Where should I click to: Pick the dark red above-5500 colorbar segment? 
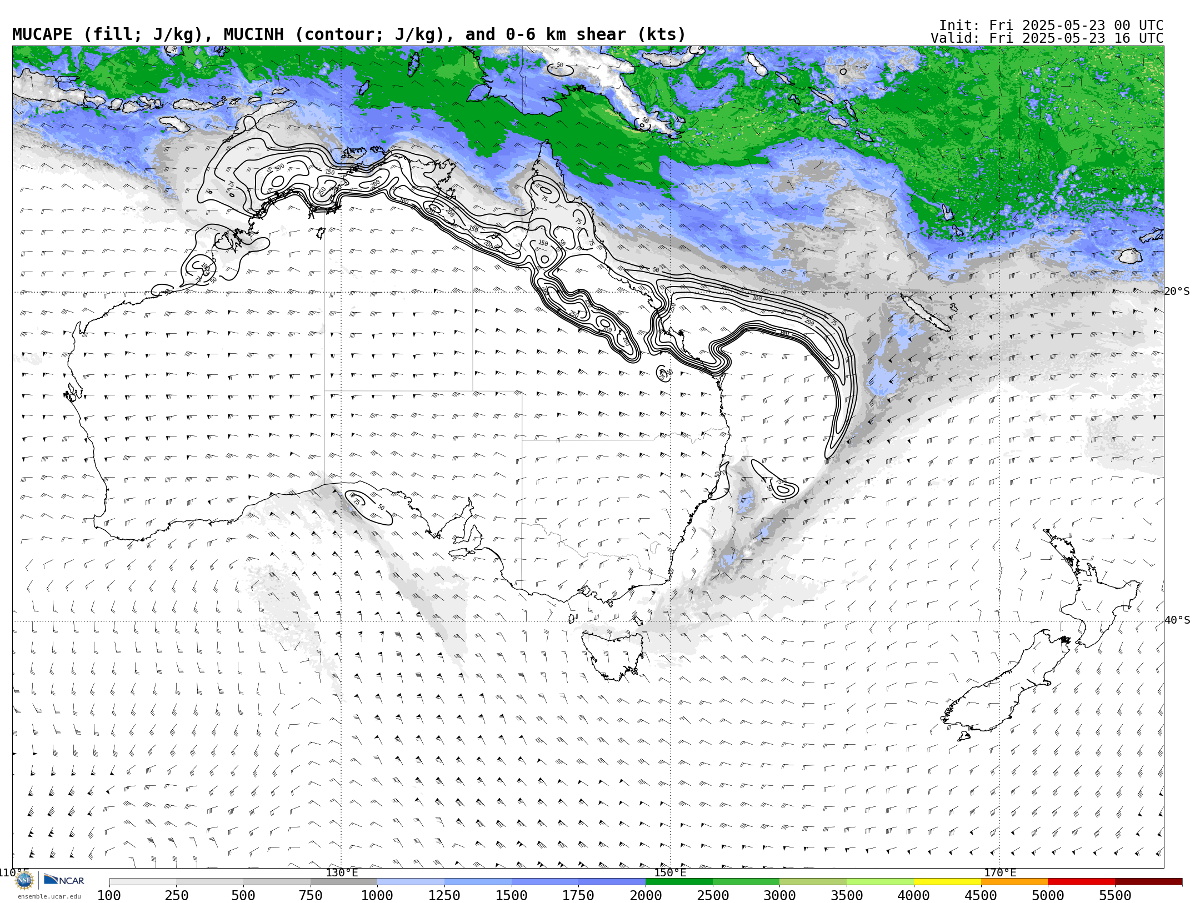coord(1148,881)
